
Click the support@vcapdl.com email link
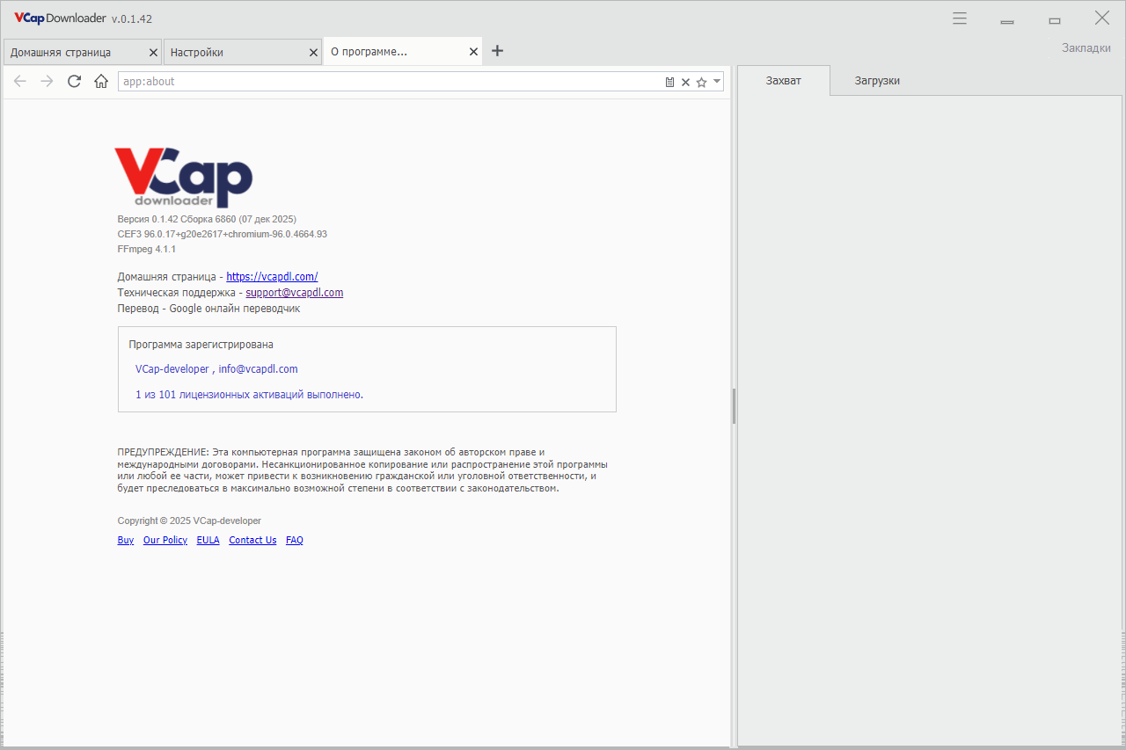click(294, 293)
